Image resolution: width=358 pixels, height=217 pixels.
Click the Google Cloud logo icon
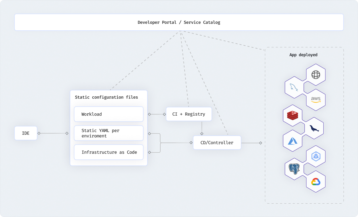click(x=316, y=182)
